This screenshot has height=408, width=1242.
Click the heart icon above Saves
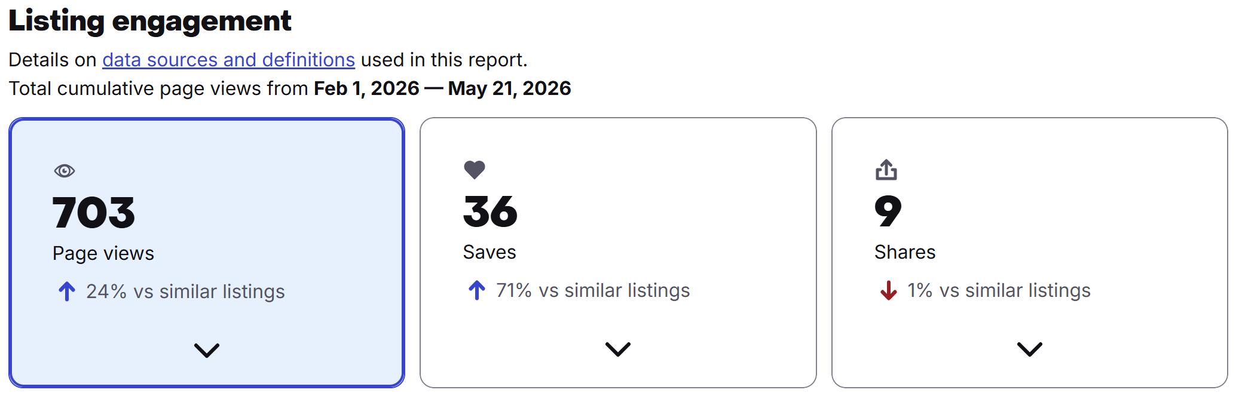pyautogui.click(x=475, y=170)
